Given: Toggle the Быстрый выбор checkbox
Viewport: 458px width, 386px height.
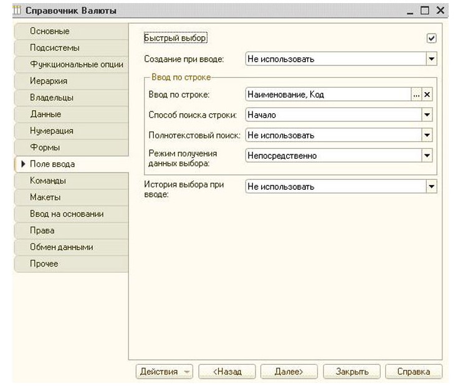Looking at the screenshot, I should click(x=431, y=38).
